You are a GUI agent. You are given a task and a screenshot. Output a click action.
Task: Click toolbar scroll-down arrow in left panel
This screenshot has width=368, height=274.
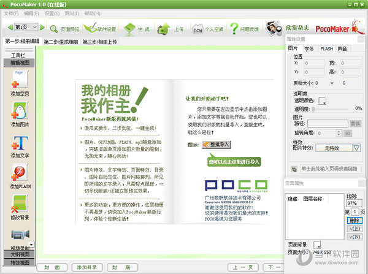coord(31,245)
